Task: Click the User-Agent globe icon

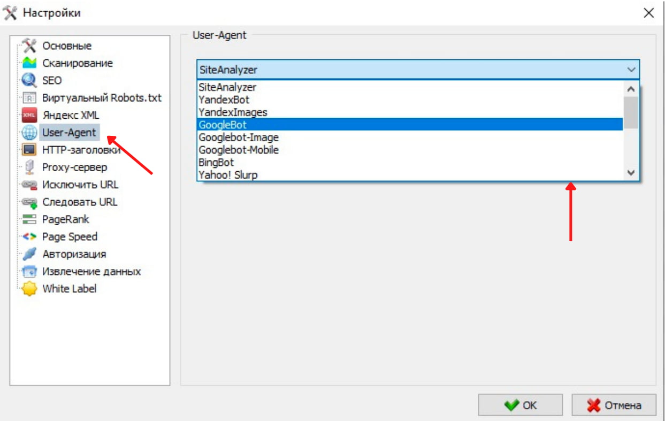Action: [29, 133]
